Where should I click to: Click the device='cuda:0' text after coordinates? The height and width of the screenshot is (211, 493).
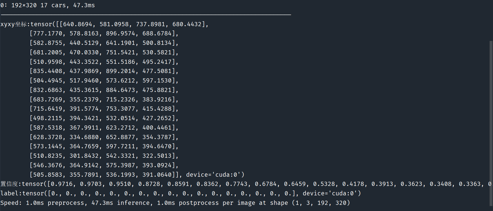click(215, 175)
